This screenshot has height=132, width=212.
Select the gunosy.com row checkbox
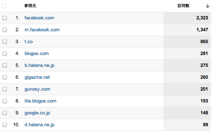[x=5, y=89]
